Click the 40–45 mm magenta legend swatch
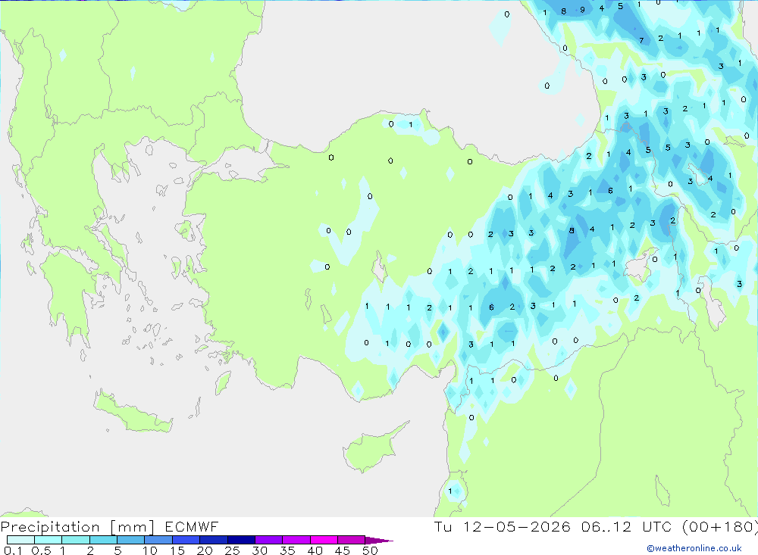This screenshot has height=555, width=758. click(x=324, y=540)
